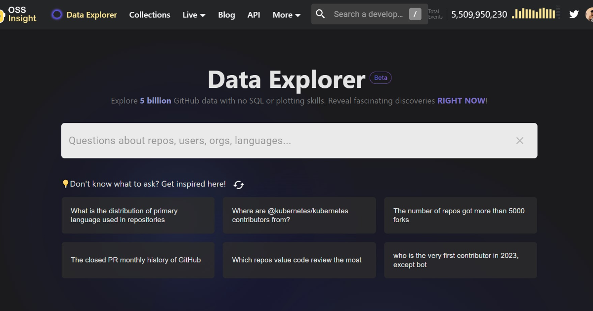Click the search magnifier icon
This screenshot has height=311, width=593.
point(320,14)
